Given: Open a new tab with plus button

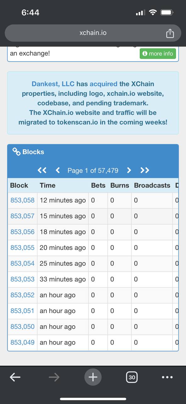Looking at the screenshot, I should 93,377.
